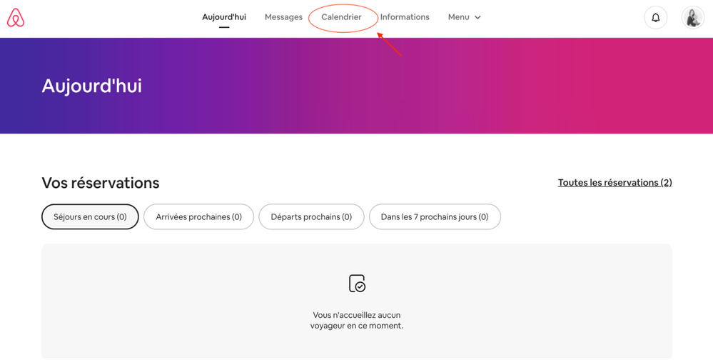
Task: Click the red arrow annotation
Action: pos(390,44)
